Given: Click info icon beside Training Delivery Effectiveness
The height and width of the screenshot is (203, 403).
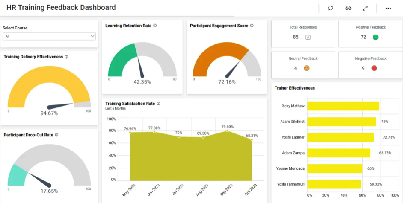Looking at the screenshot, I should click(66, 57).
